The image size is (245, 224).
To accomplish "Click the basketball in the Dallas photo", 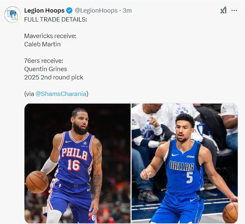I will click(230, 212).
